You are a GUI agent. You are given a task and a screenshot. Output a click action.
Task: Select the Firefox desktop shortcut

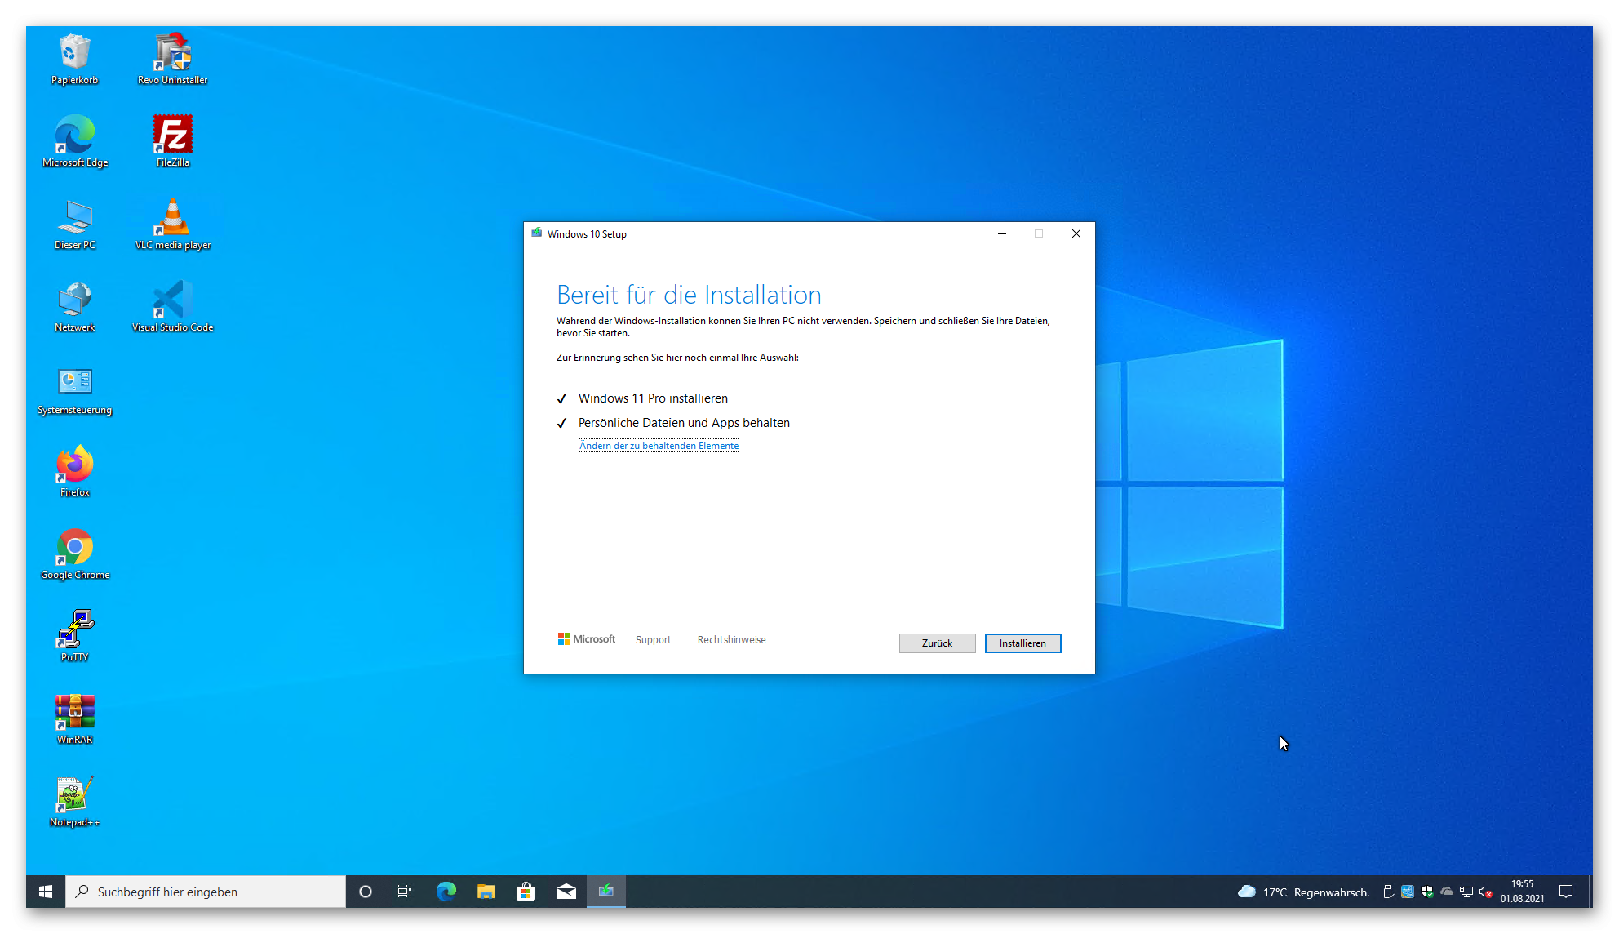point(74,471)
